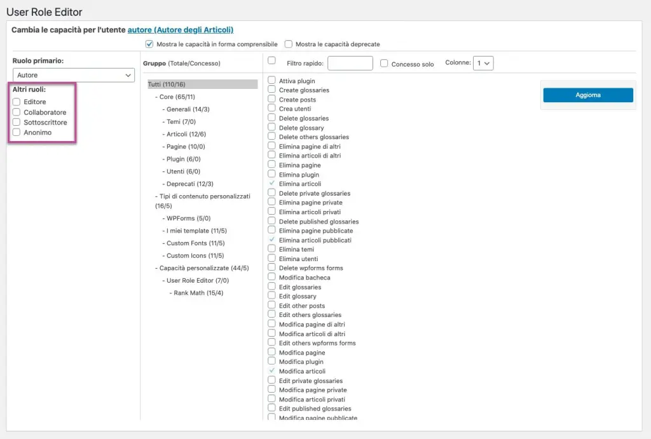Open the Ruolo primario Autore dropdown
This screenshot has width=651, height=439.
[74, 75]
